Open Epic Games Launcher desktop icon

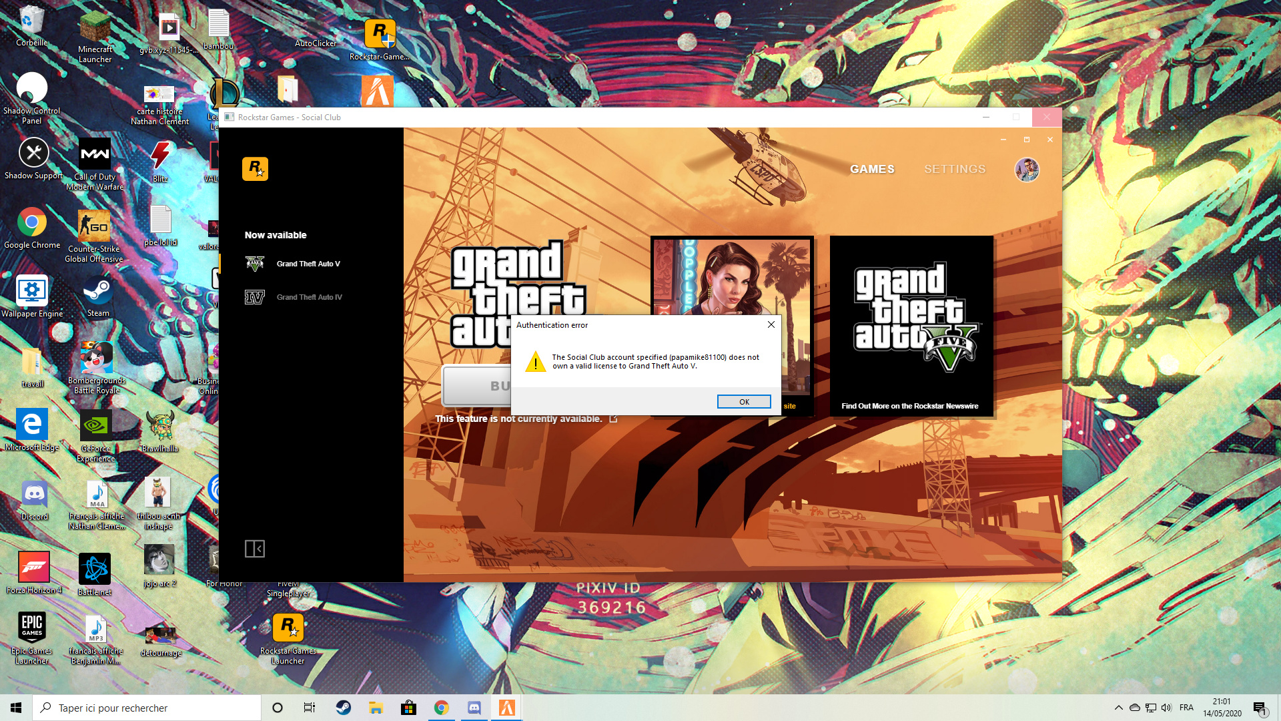pyautogui.click(x=31, y=638)
